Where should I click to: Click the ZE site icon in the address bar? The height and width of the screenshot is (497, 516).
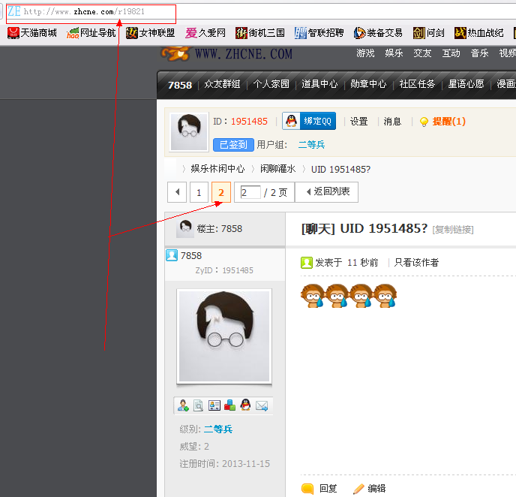14,11
